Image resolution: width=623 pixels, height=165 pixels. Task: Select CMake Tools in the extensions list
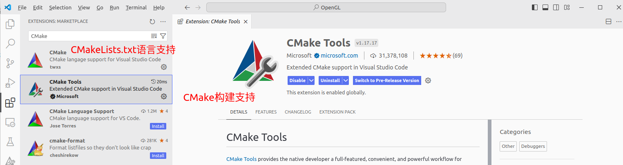96,89
